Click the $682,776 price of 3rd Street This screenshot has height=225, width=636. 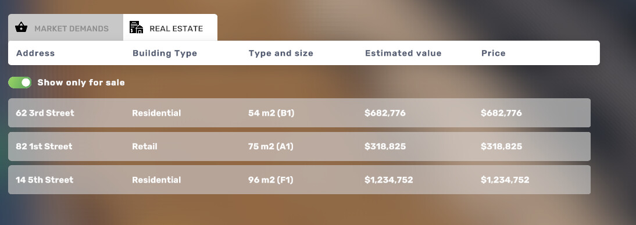[501, 113]
